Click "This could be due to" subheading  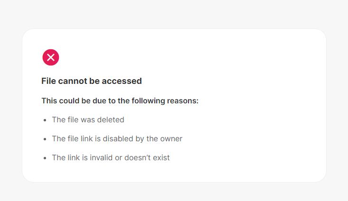[120, 101]
